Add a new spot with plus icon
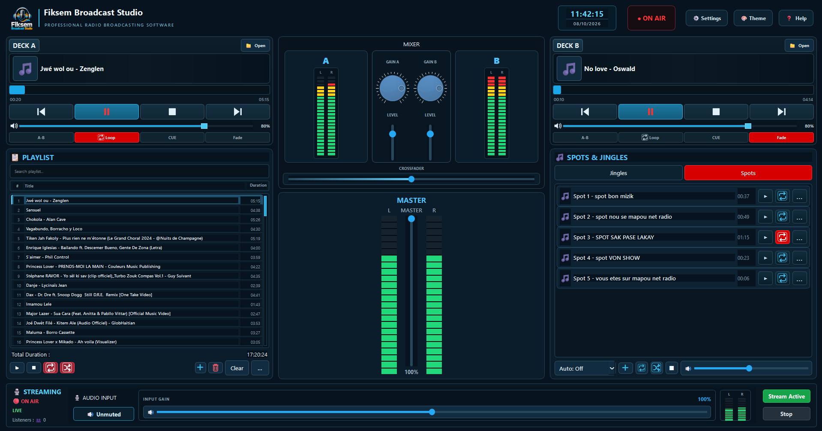822x431 pixels. (x=625, y=368)
